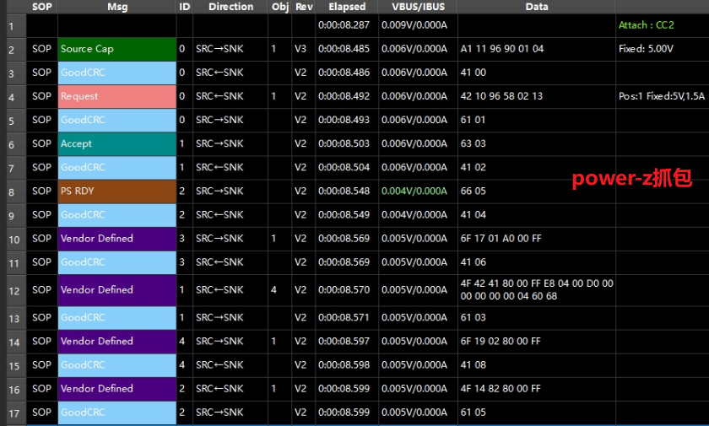The height and width of the screenshot is (426, 709).
Task: Select data '63 03' in row 6
Action: pos(473,143)
